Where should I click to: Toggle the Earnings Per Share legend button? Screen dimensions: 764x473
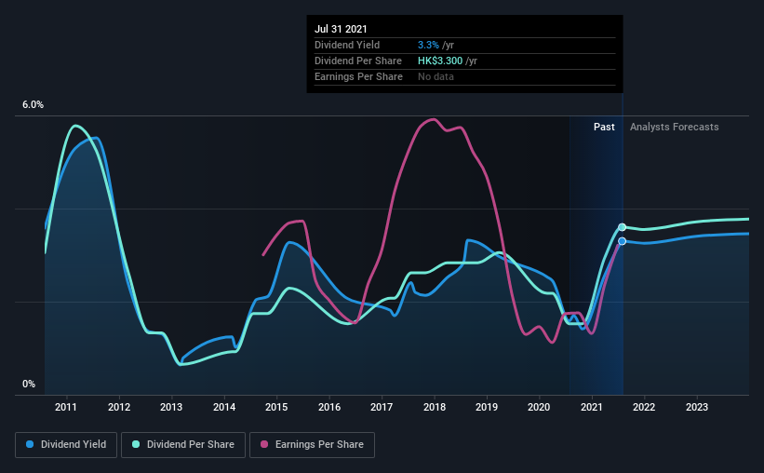pos(313,445)
